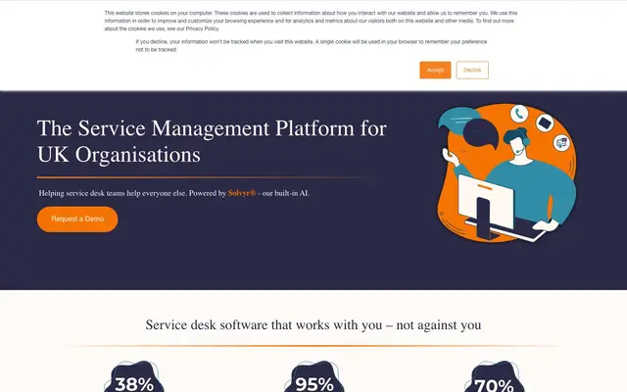The height and width of the screenshot is (392, 627).
Task: Click the 70% statistic badge
Action: click(494, 376)
